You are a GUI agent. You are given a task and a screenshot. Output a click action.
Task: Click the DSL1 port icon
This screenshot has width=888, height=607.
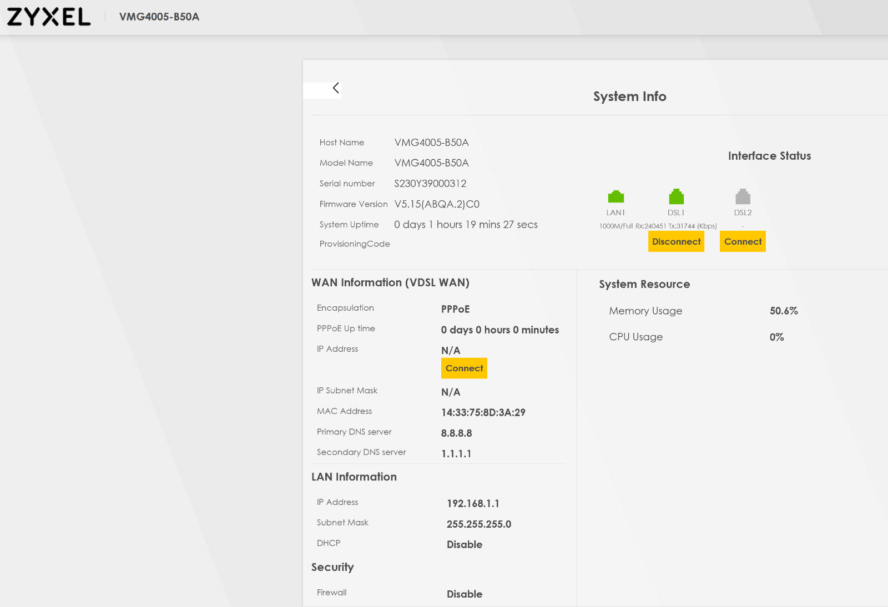[x=676, y=196]
